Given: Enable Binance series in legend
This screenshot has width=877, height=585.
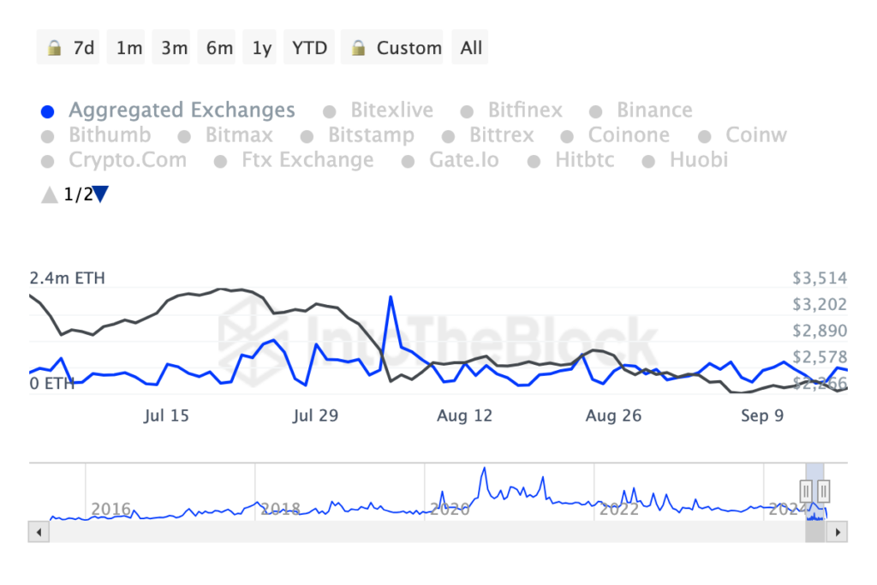Looking at the screenshot, I should pos(641,110).
